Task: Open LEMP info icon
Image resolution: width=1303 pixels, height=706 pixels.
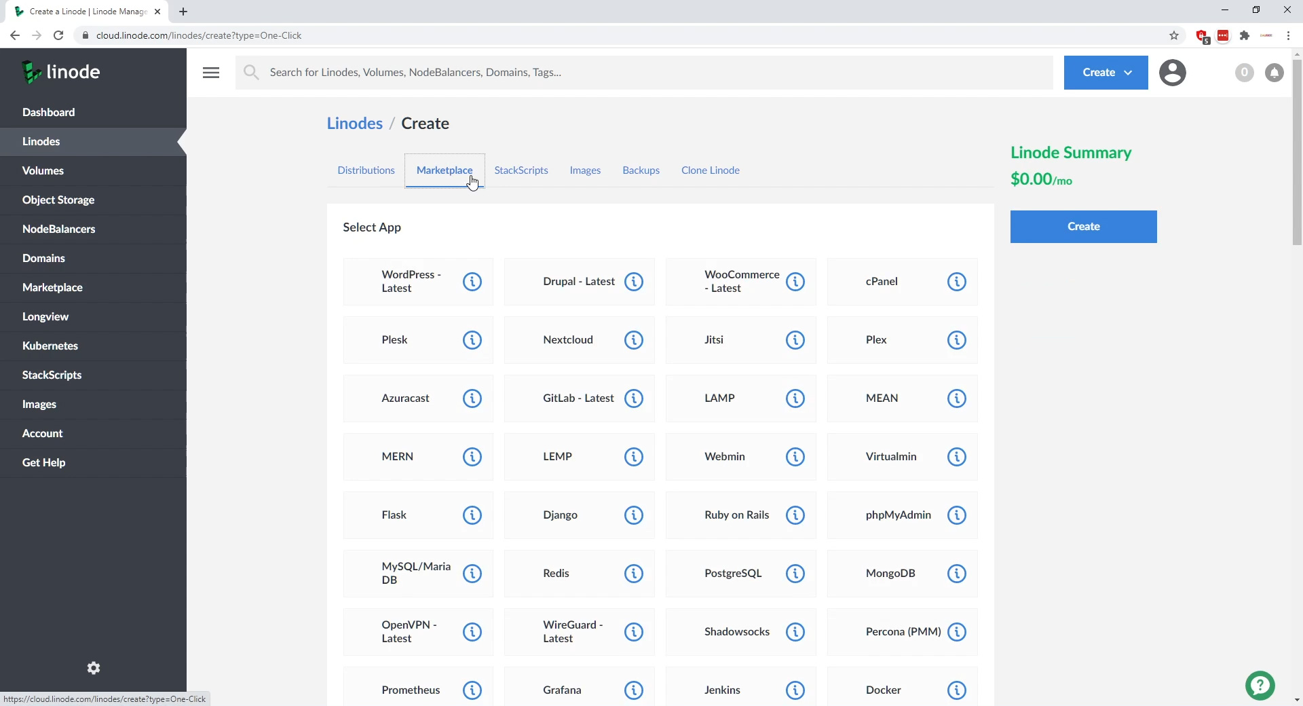Action: [634, 457]
